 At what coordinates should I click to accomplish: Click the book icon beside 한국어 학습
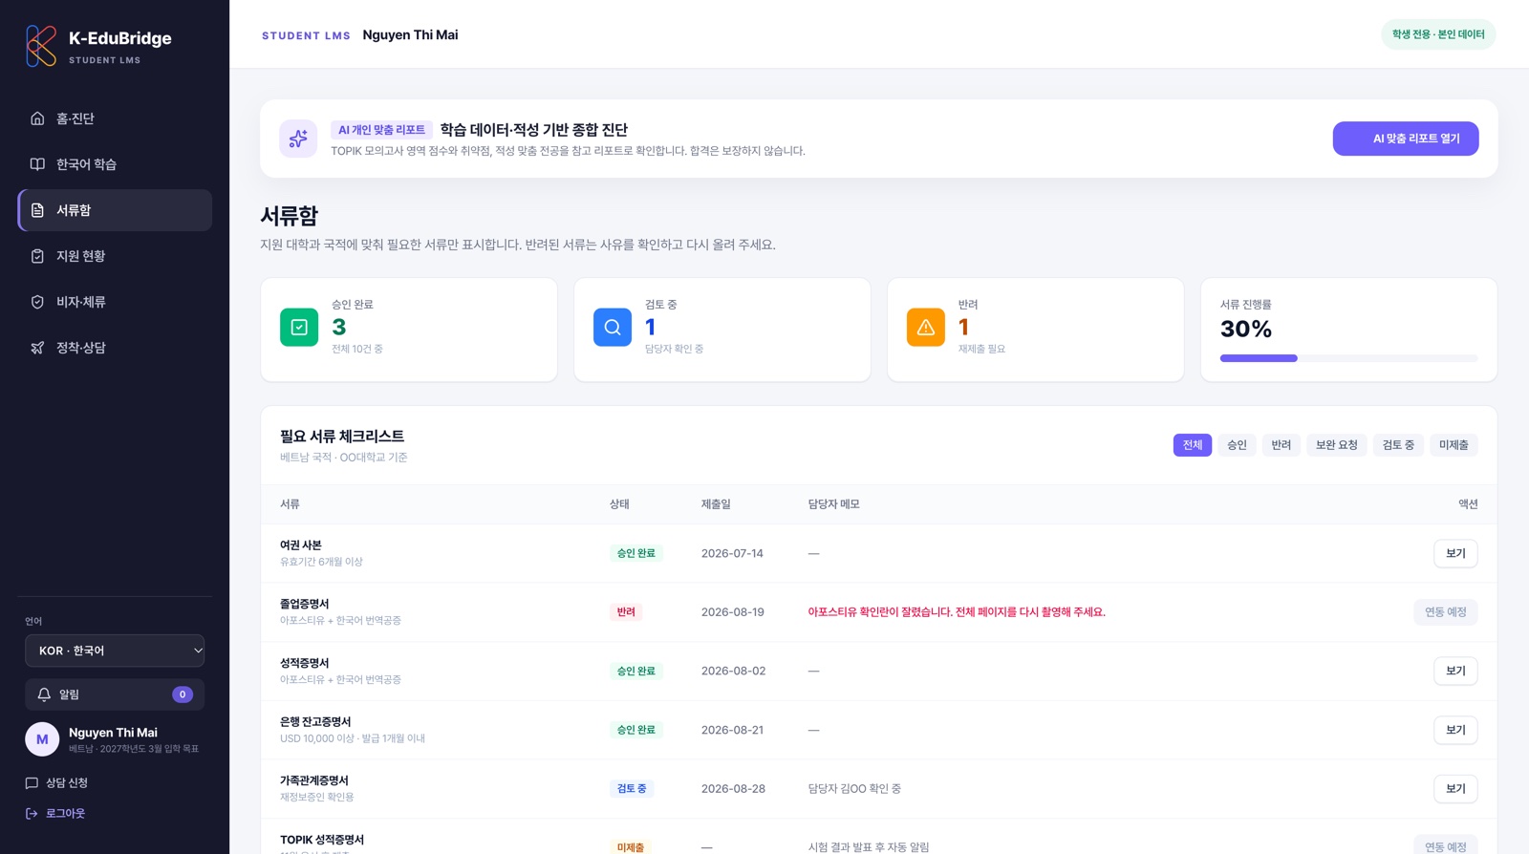(x=37, y=164)
